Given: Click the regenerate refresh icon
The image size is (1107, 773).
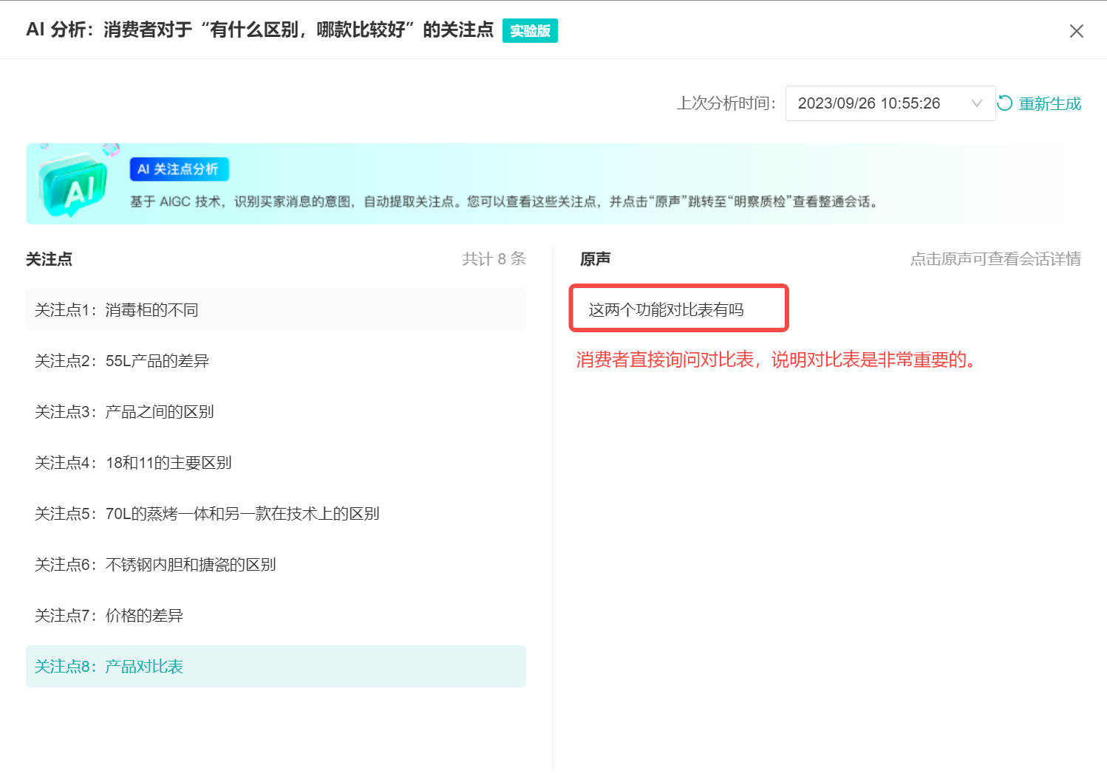Looking at the screenshot, I should click(1005, 103).
